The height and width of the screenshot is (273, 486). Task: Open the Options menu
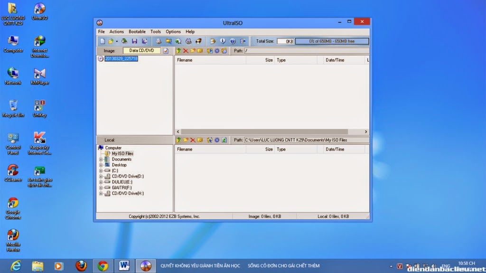[x=173, y=32]
